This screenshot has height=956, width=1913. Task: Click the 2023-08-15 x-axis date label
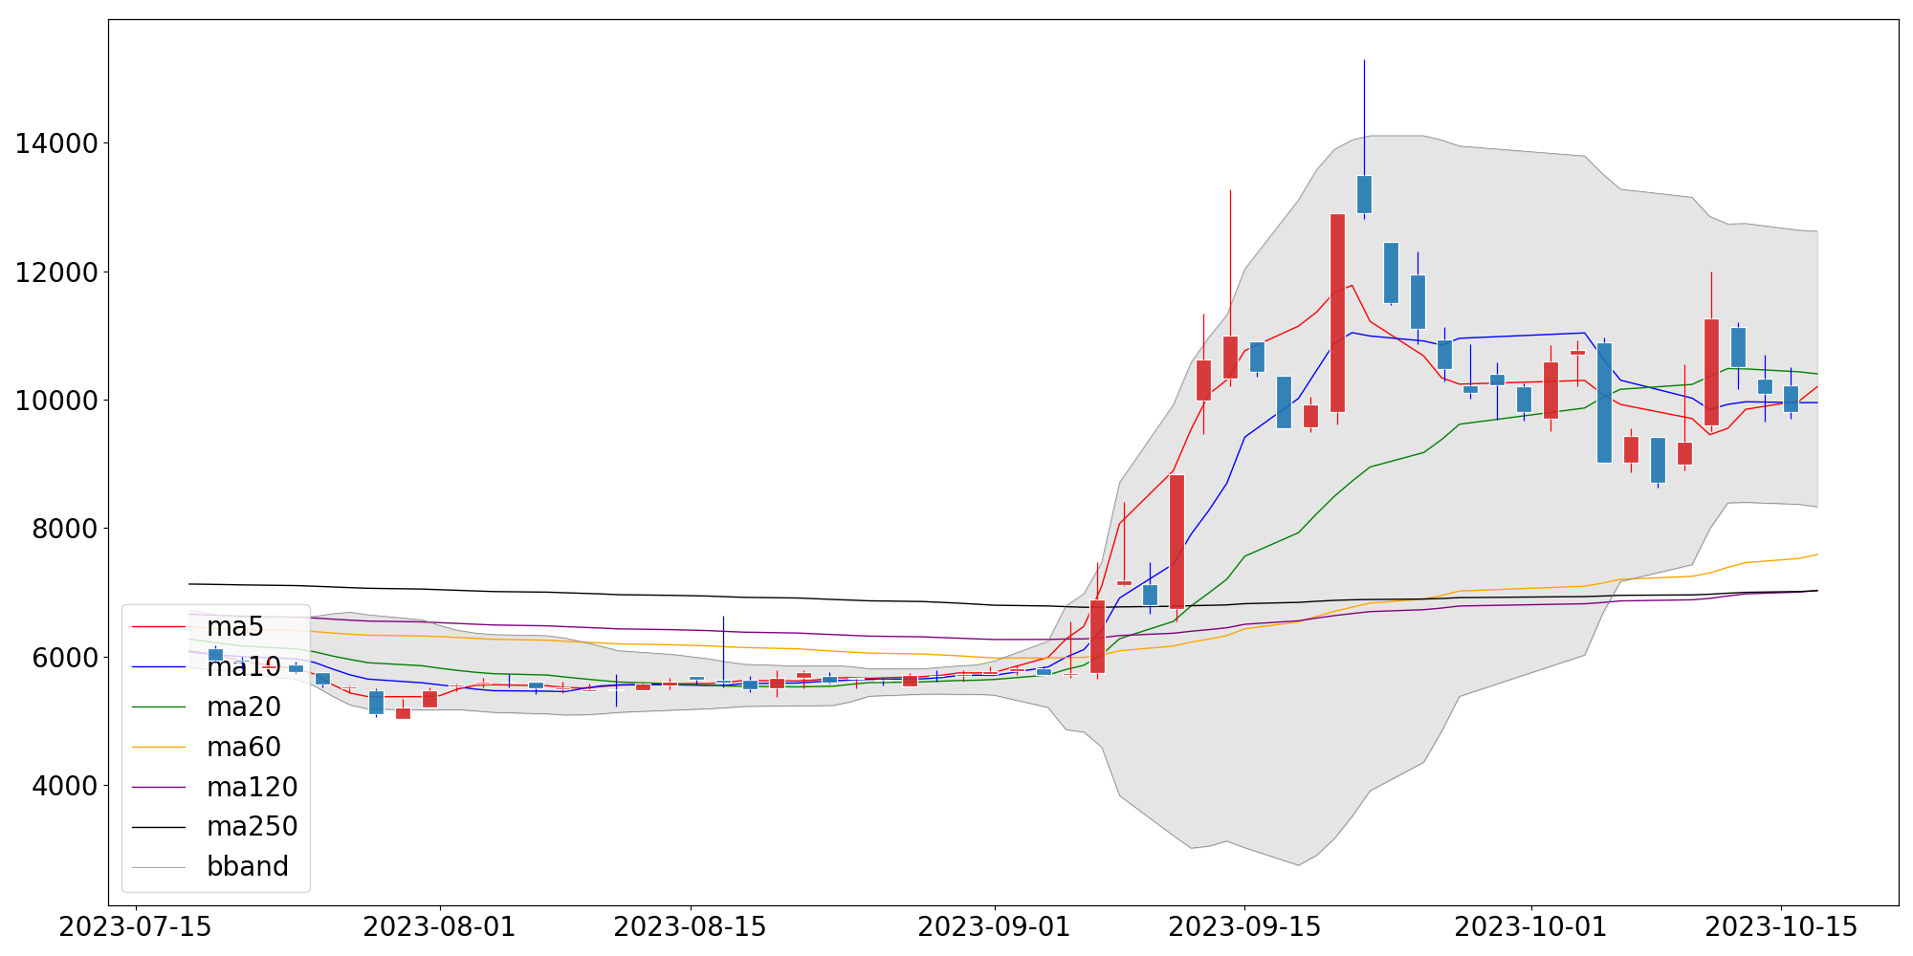click(x=690, y=927)
